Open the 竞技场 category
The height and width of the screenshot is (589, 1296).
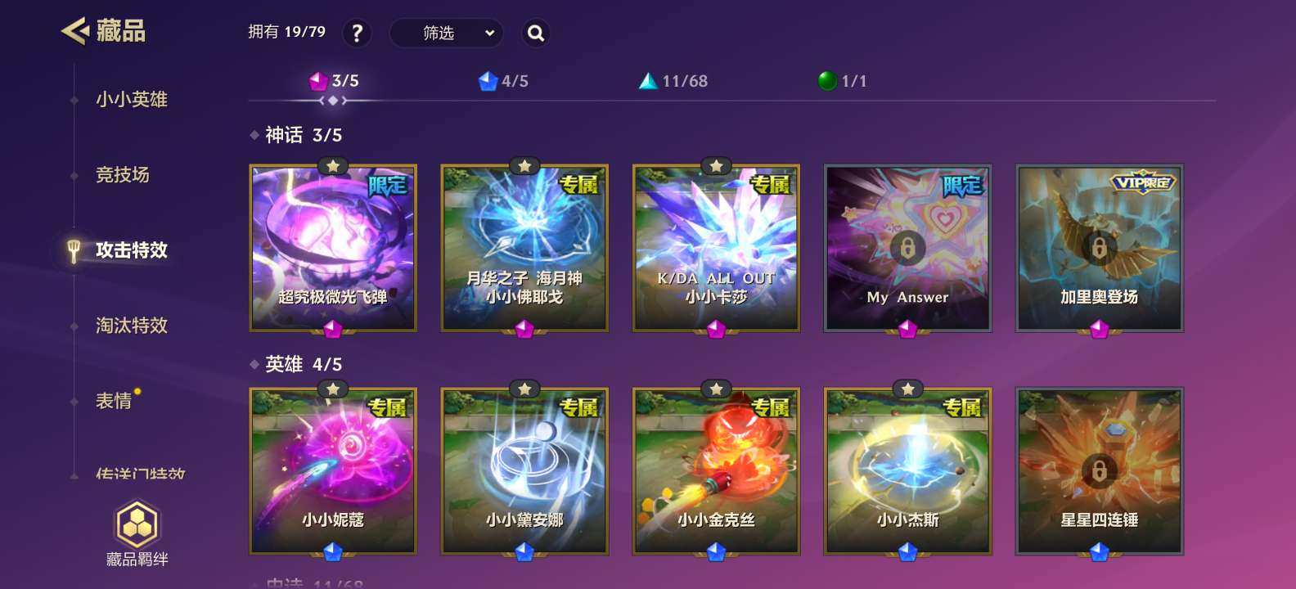coord(123,175)
